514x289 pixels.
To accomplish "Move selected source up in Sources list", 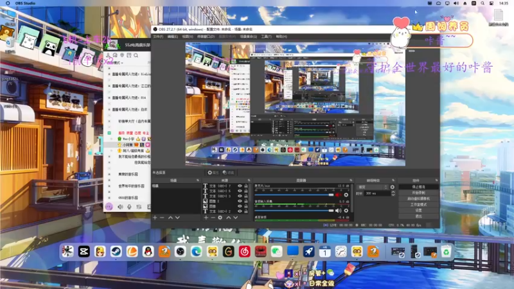I will click(x=229, y=218).
